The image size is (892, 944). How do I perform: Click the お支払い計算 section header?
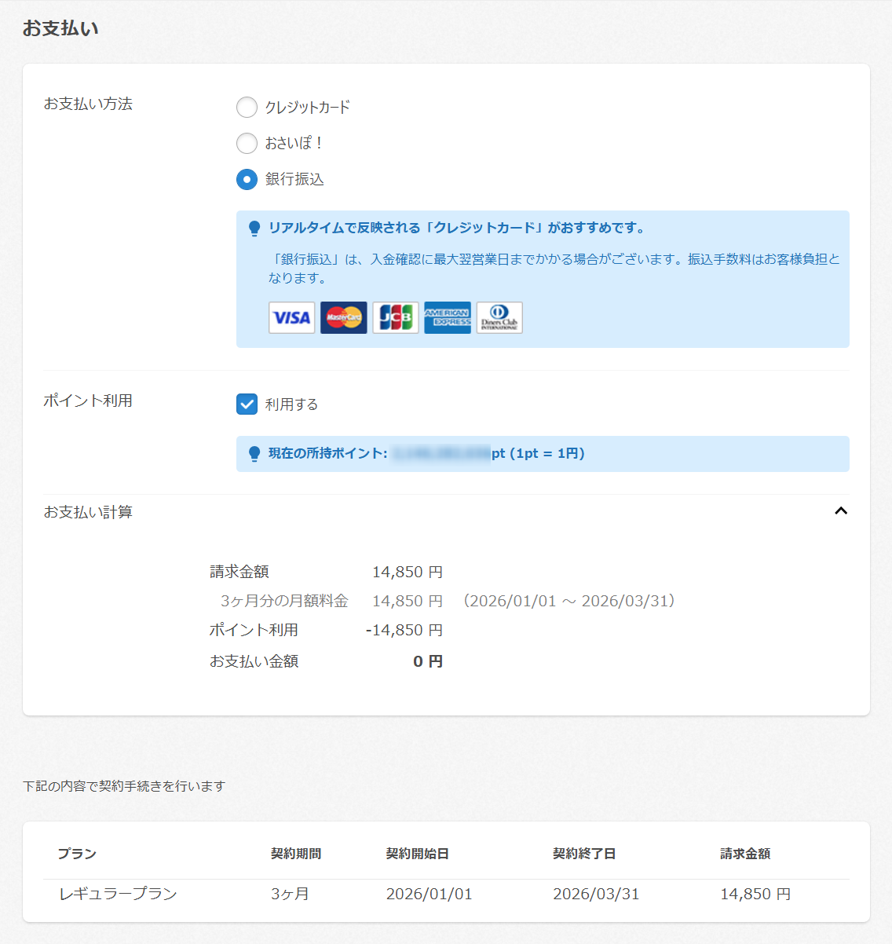(x=88, y=512)
